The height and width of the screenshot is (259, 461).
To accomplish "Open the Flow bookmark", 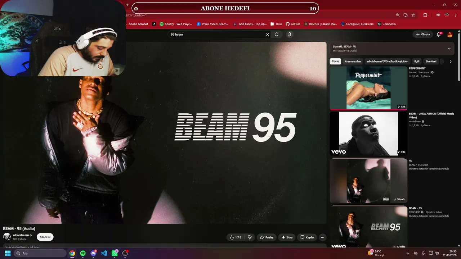I will [x=276, y=24].
